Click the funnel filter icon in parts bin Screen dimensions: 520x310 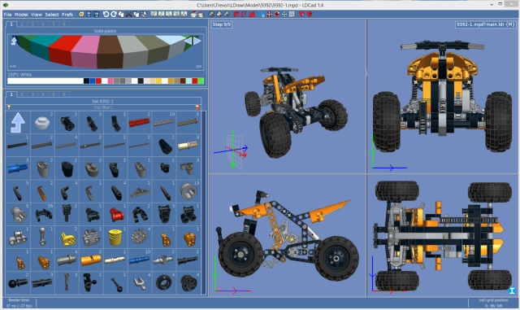(9, 107)
